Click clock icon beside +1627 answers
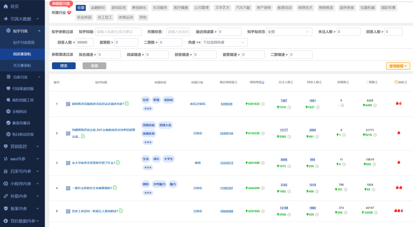413x227 pixels. click(318, 107)
